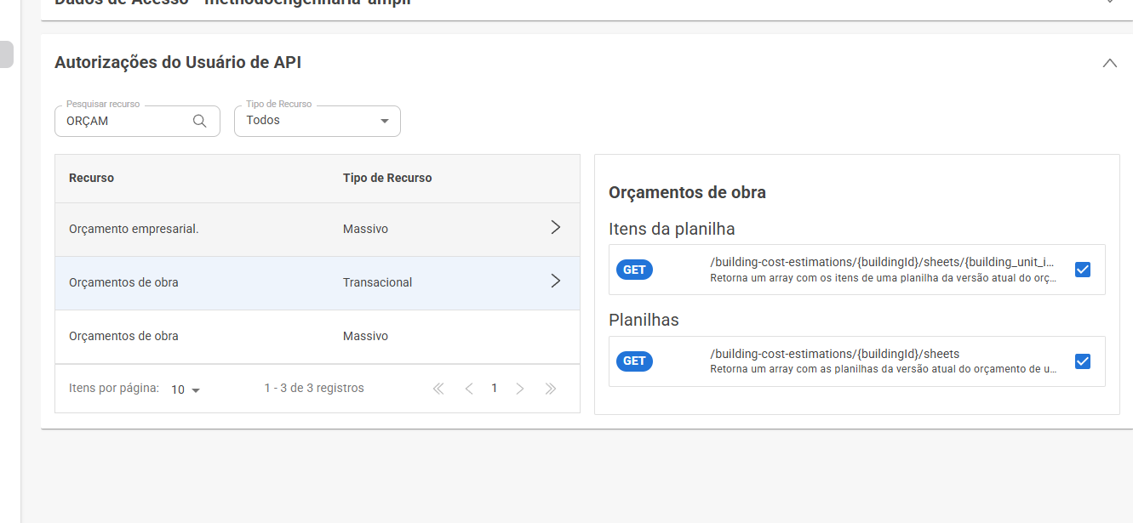
Task: Select Orçamentos de obra in the Transacional row
Action: click(x=123, y=282)
